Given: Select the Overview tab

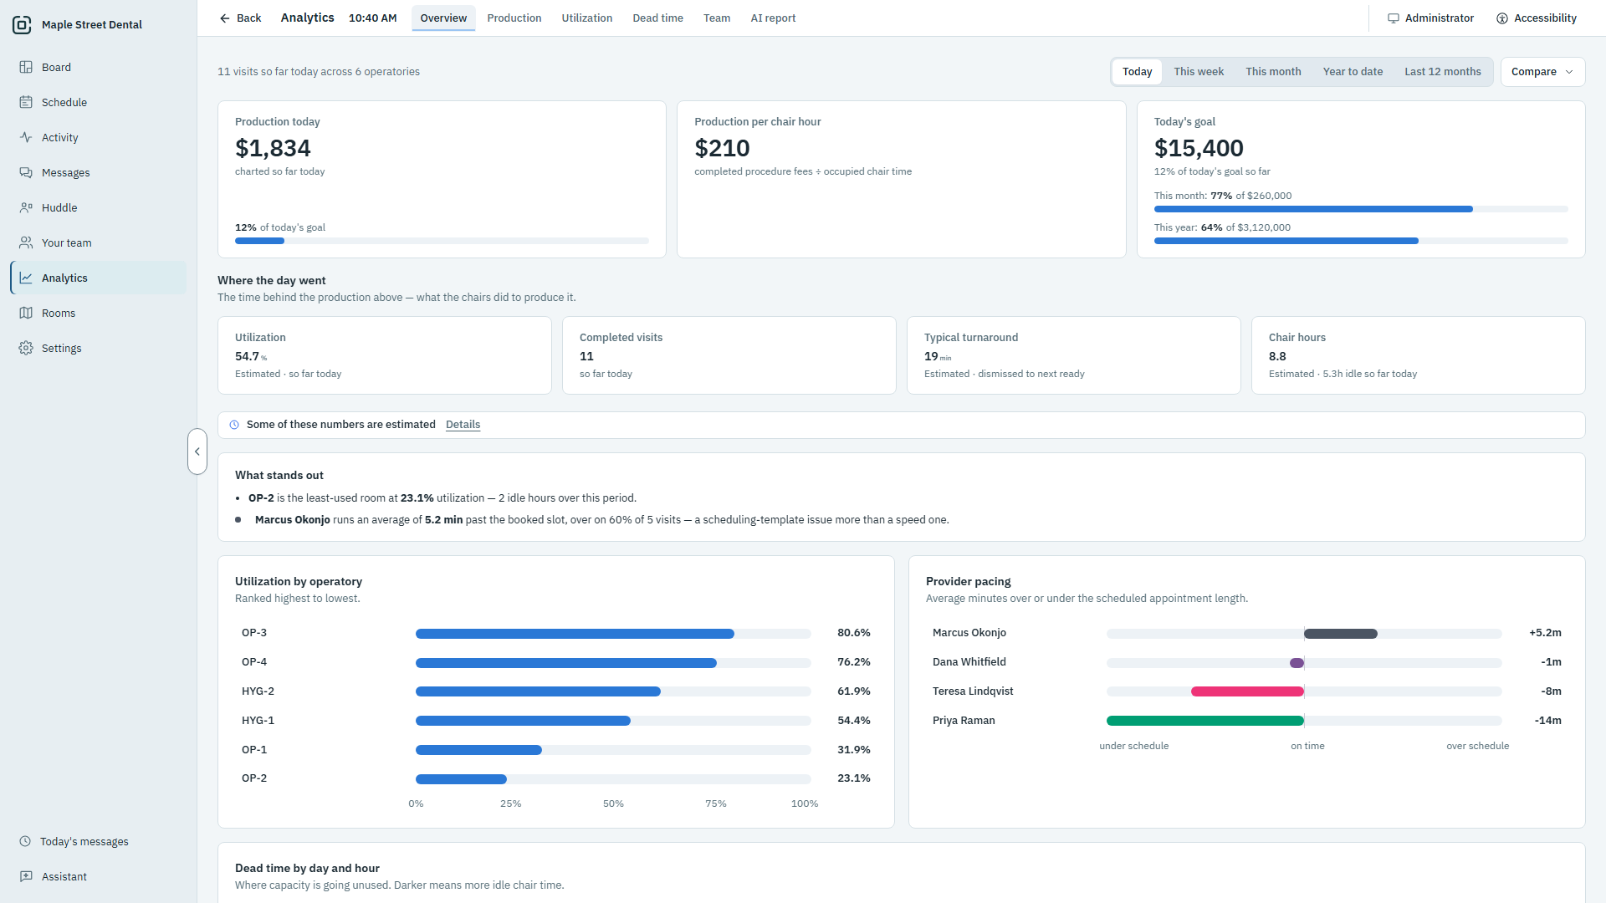Looking at the screenshot, I should (443, 18).
